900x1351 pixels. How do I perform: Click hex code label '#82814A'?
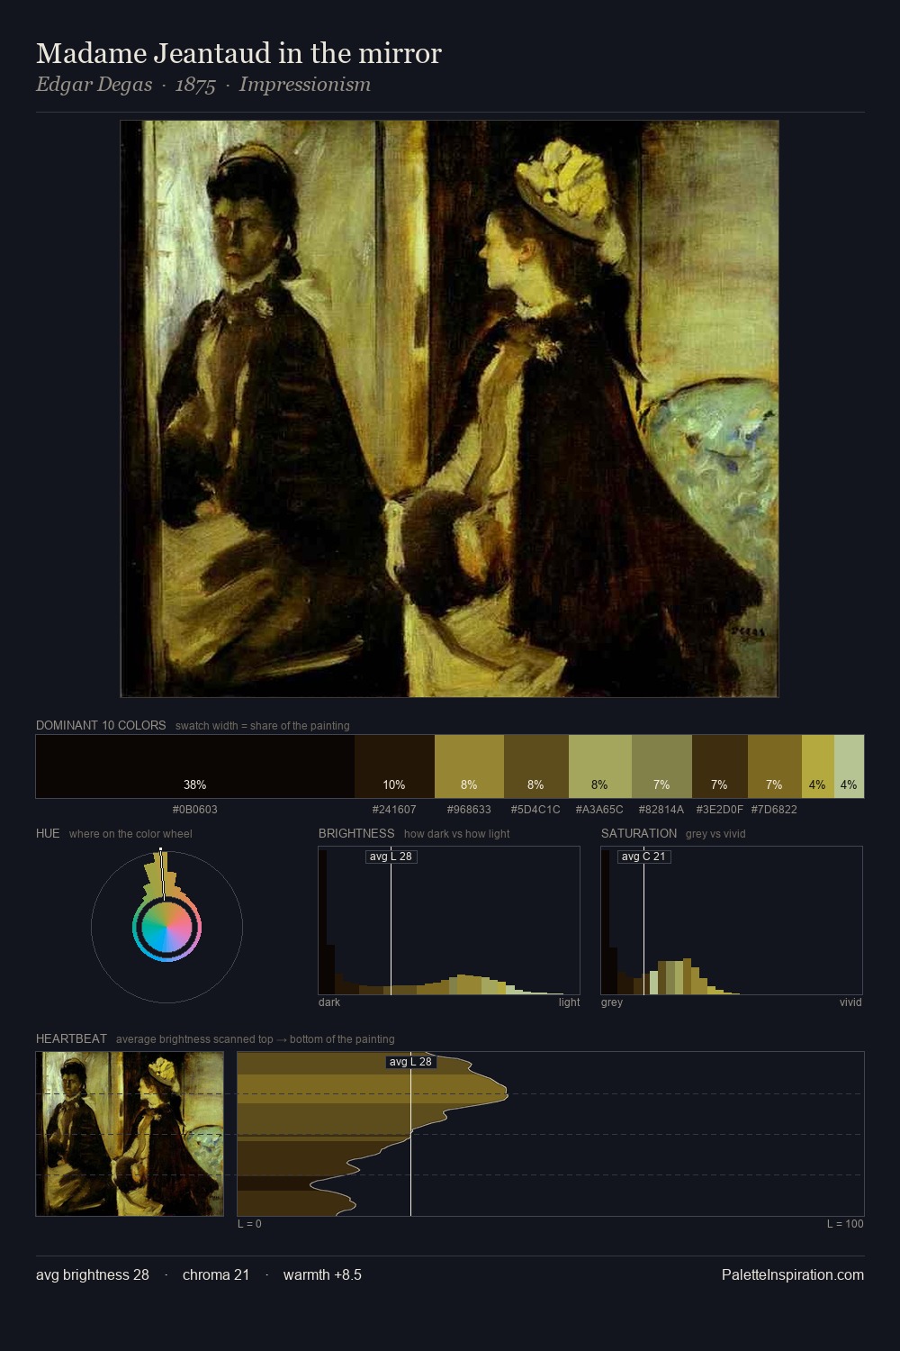(661, 810)
